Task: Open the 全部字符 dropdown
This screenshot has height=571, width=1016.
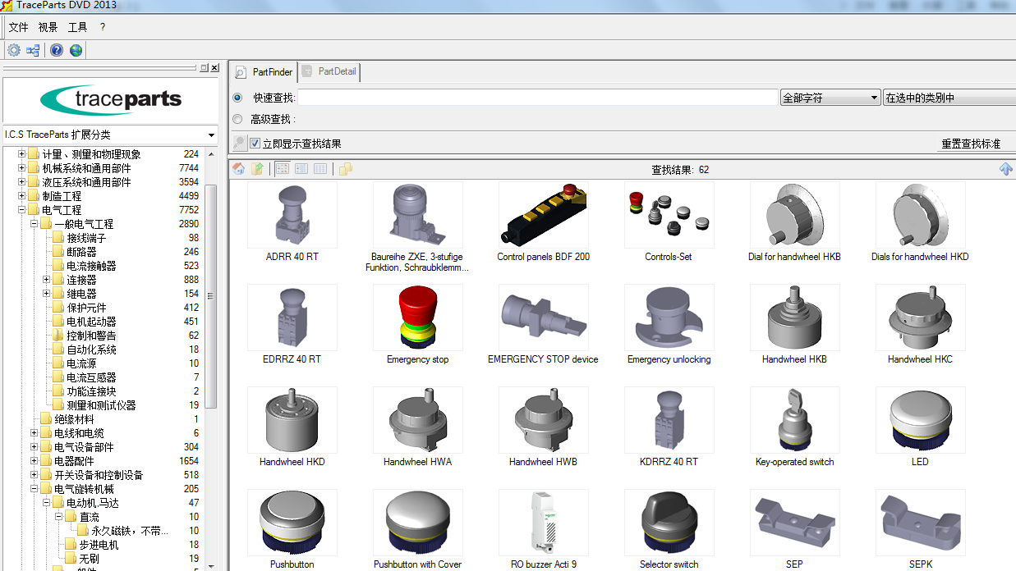Action: tap(876, 97)
